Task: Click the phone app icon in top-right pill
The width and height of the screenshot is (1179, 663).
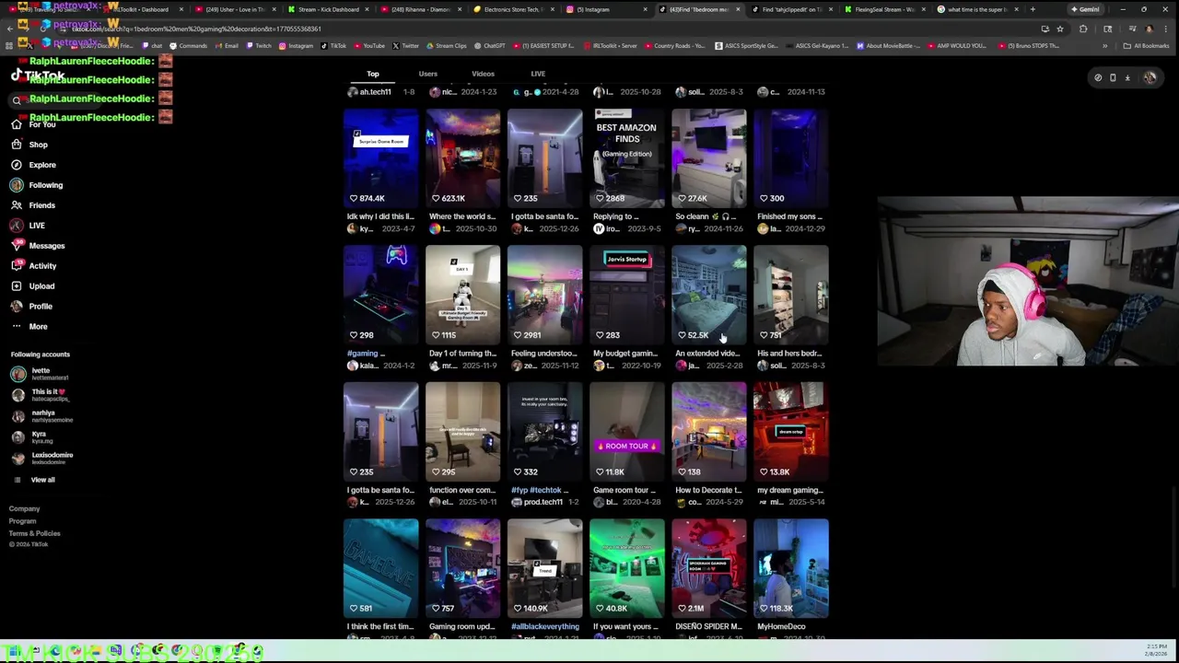Action: 1113,78
